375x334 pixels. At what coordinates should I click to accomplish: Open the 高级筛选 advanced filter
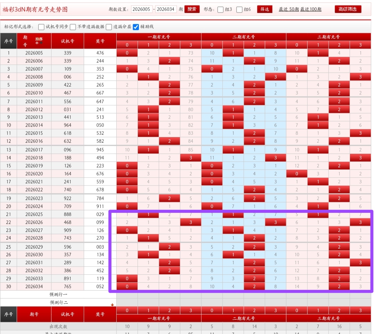pos(348,9)
